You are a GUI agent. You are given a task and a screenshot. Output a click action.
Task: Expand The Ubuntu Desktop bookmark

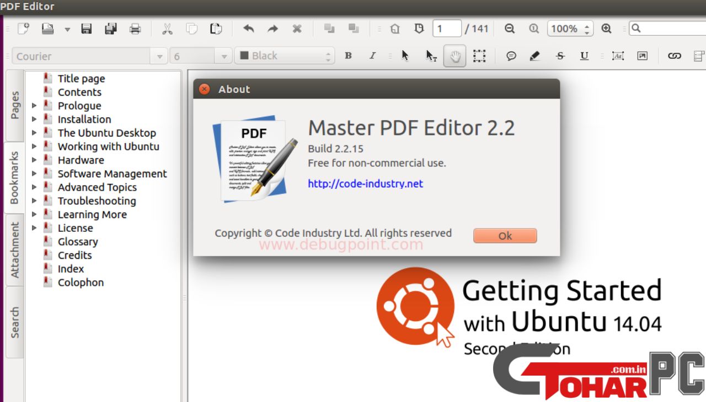pos(34,133)
